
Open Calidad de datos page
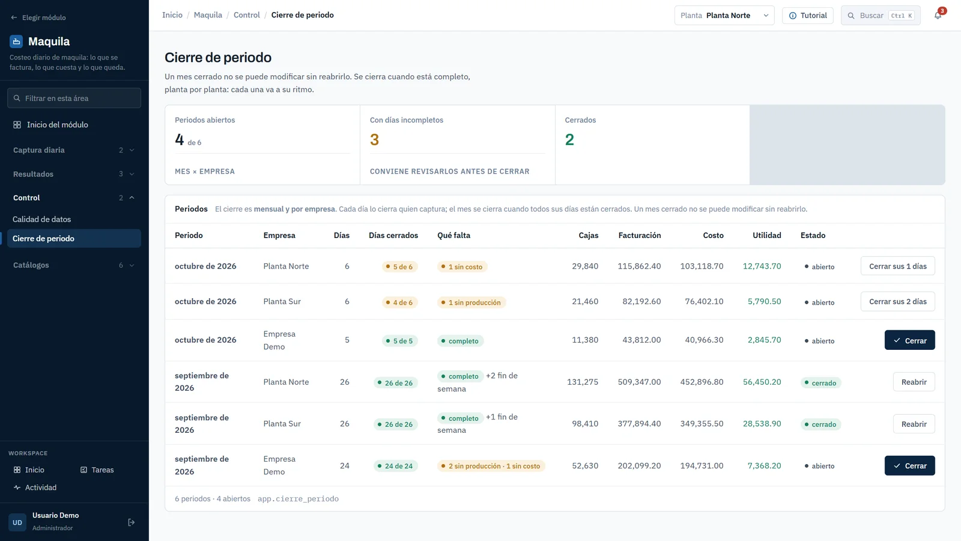pos(73,219)
